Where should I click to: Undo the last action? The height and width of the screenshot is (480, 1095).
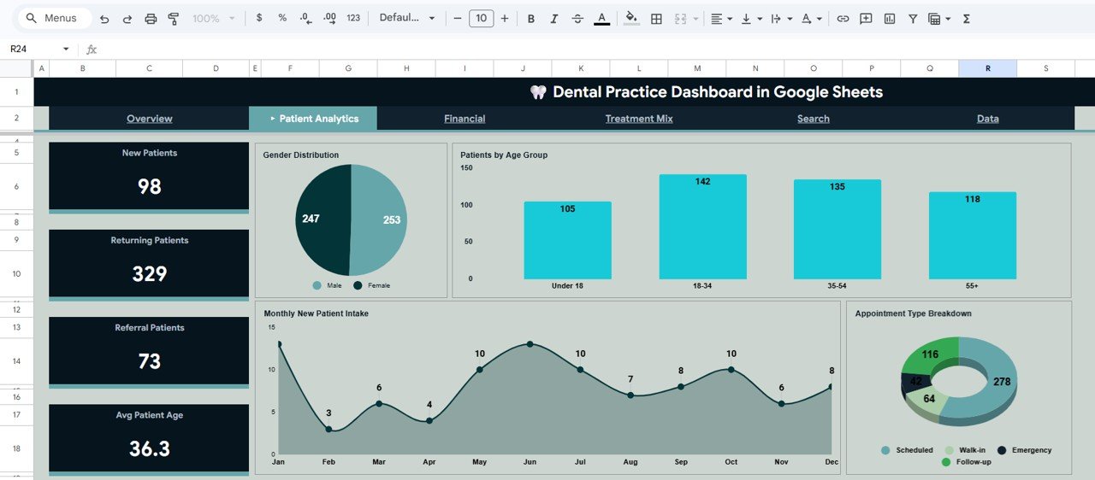pos(104,19)
